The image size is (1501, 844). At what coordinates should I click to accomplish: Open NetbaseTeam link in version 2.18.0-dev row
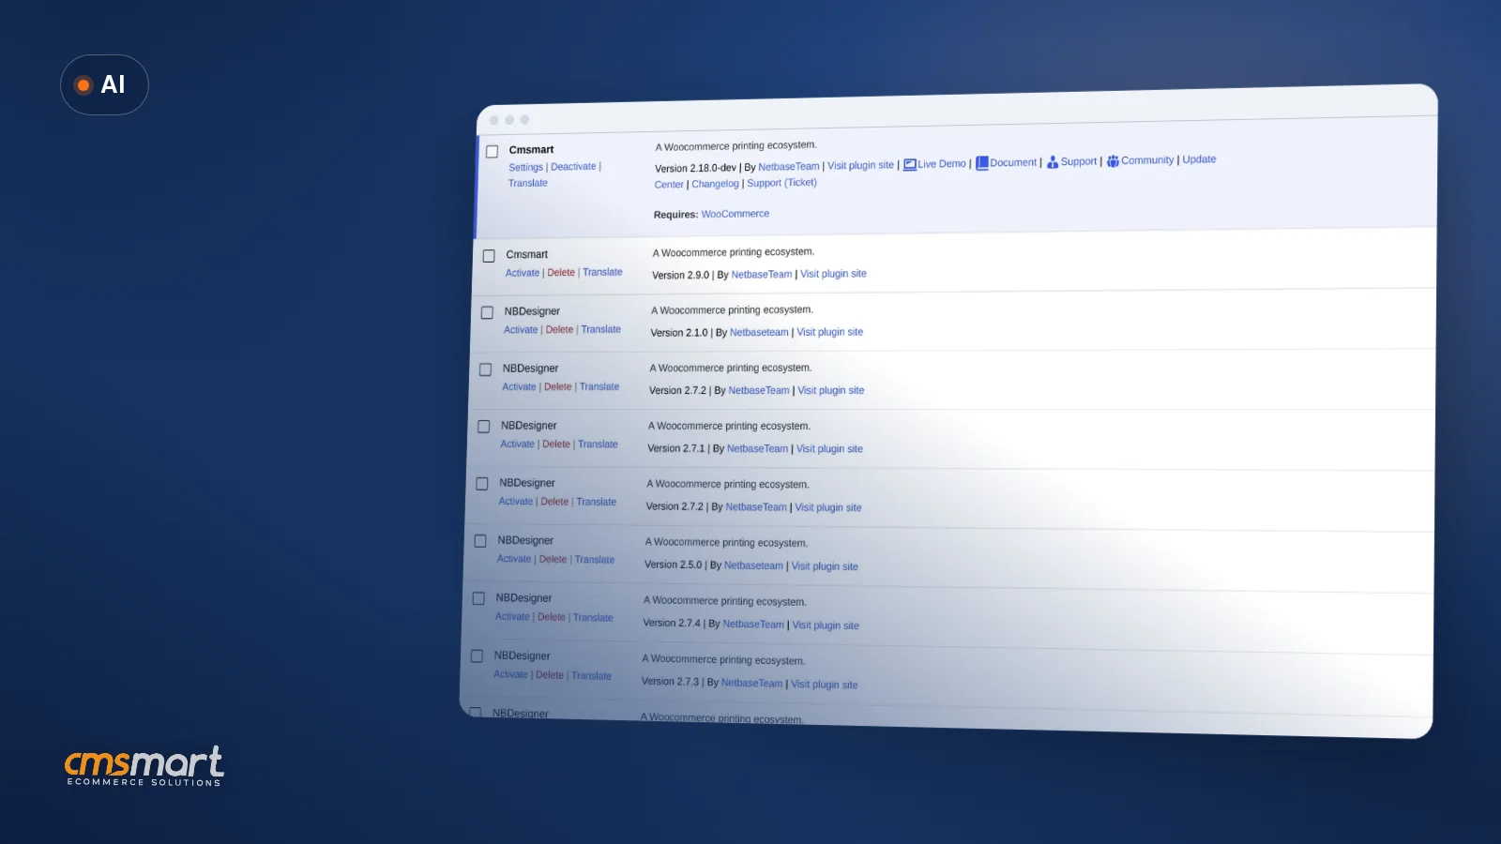(x=789, y=167)
